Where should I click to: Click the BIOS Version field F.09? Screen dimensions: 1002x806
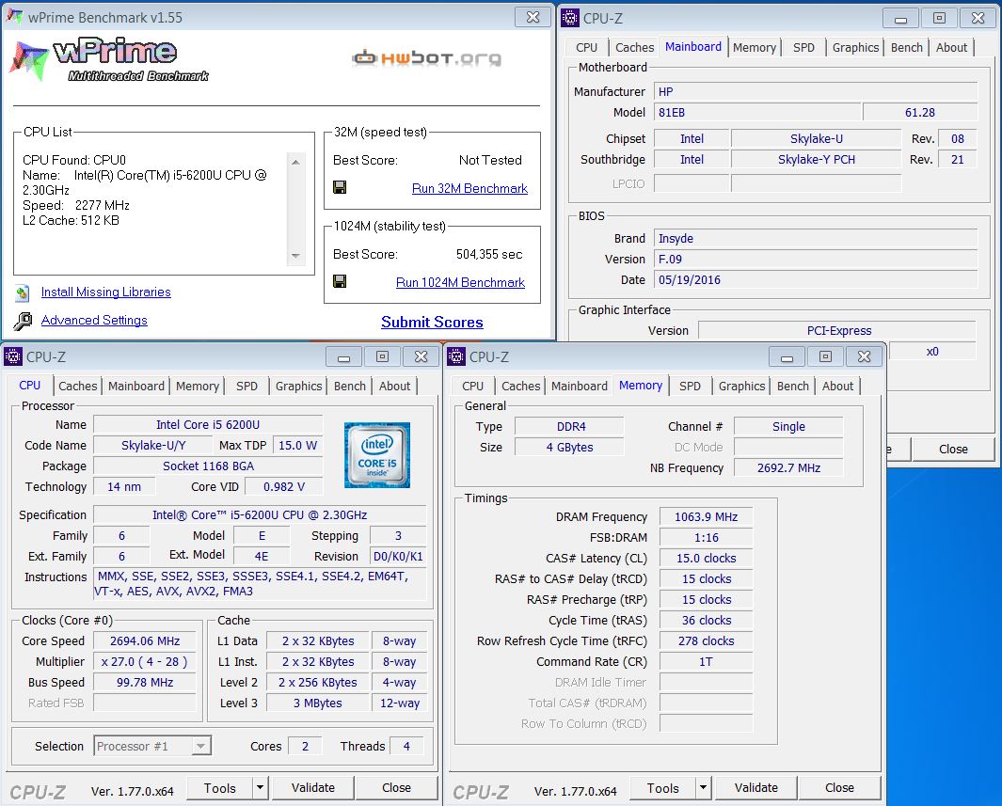click(x=816, y=259)
